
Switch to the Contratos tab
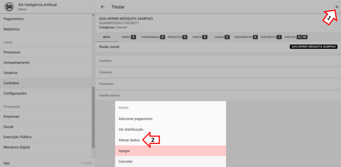pos(271,37)
